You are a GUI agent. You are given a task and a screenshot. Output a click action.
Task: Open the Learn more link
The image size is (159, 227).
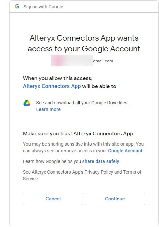48,109
